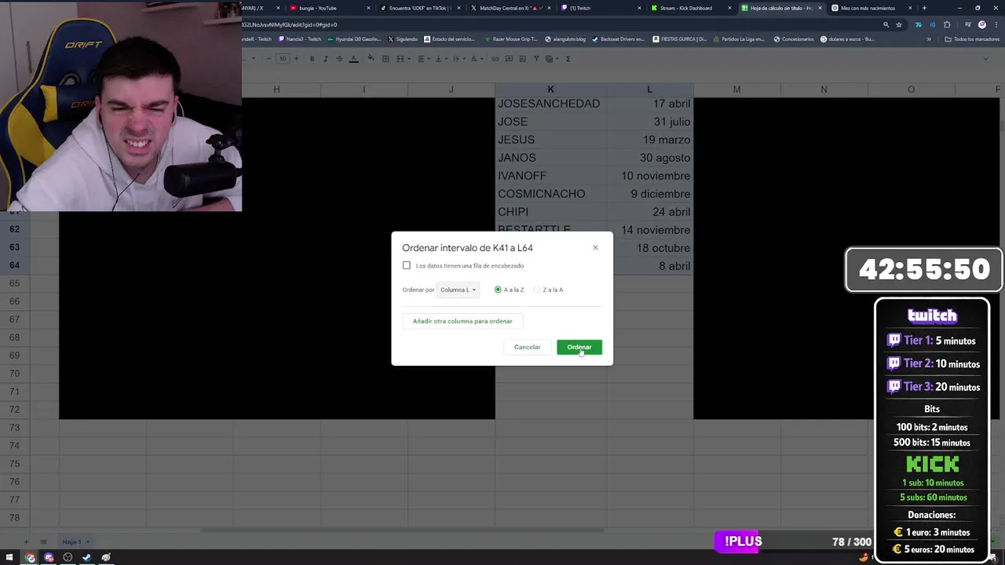Open the browser extensions puzzle icon
This screenshot has width=1005, height=565.
(x=947, y=24)
